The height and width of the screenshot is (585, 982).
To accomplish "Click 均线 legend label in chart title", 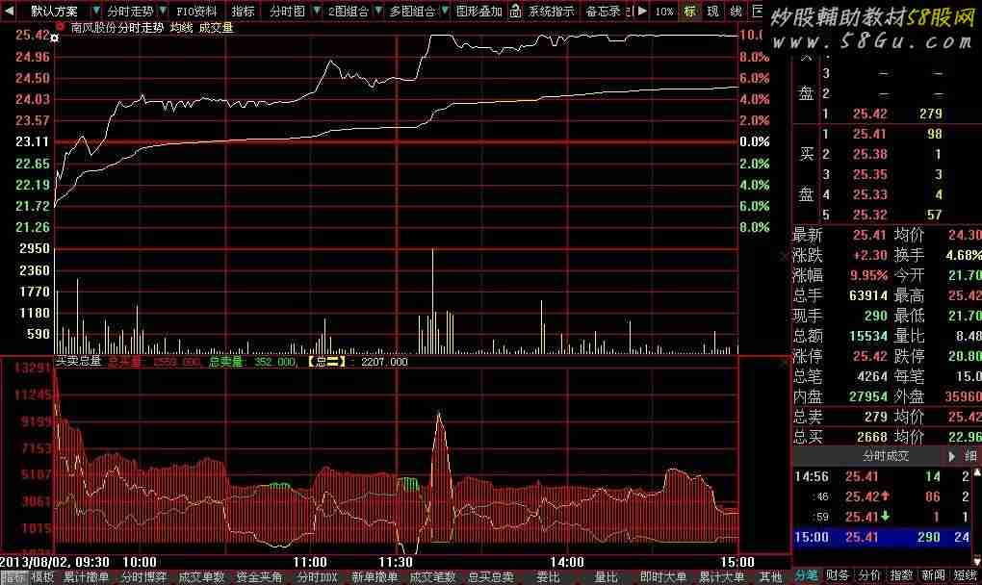I will (x=181, y=28).
